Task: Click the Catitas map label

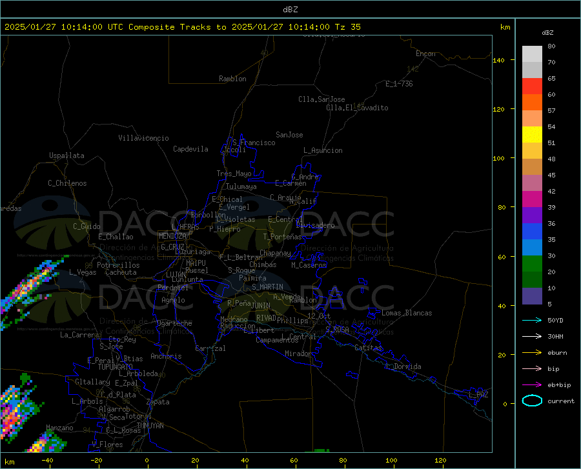Action: click(368, 348)
